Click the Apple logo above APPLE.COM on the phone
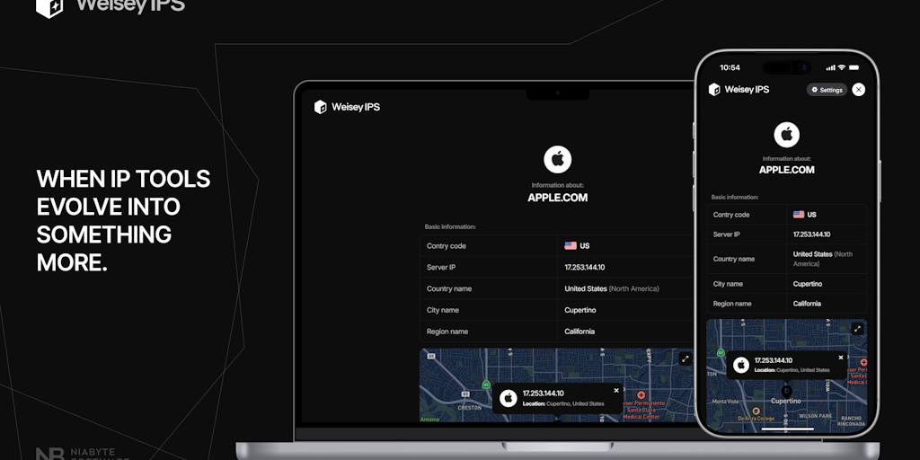Image resolution: width=920 pixels, height=460 pixels. pyautogui.click(x=787, y=135)
